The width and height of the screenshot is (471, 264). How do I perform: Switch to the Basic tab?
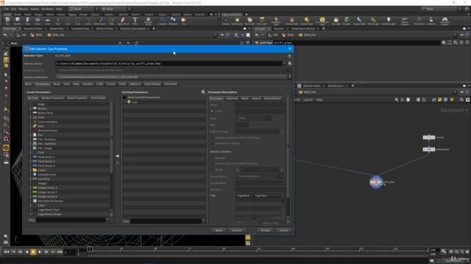pos(28,84)
